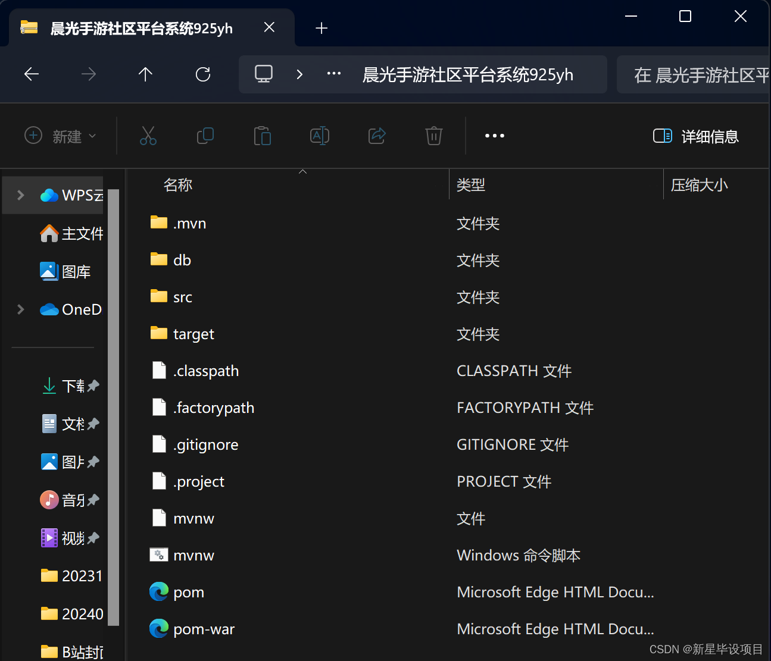Select the .project file
The width and height of the screenshot is (771, 661).
[x=188, y=481]
